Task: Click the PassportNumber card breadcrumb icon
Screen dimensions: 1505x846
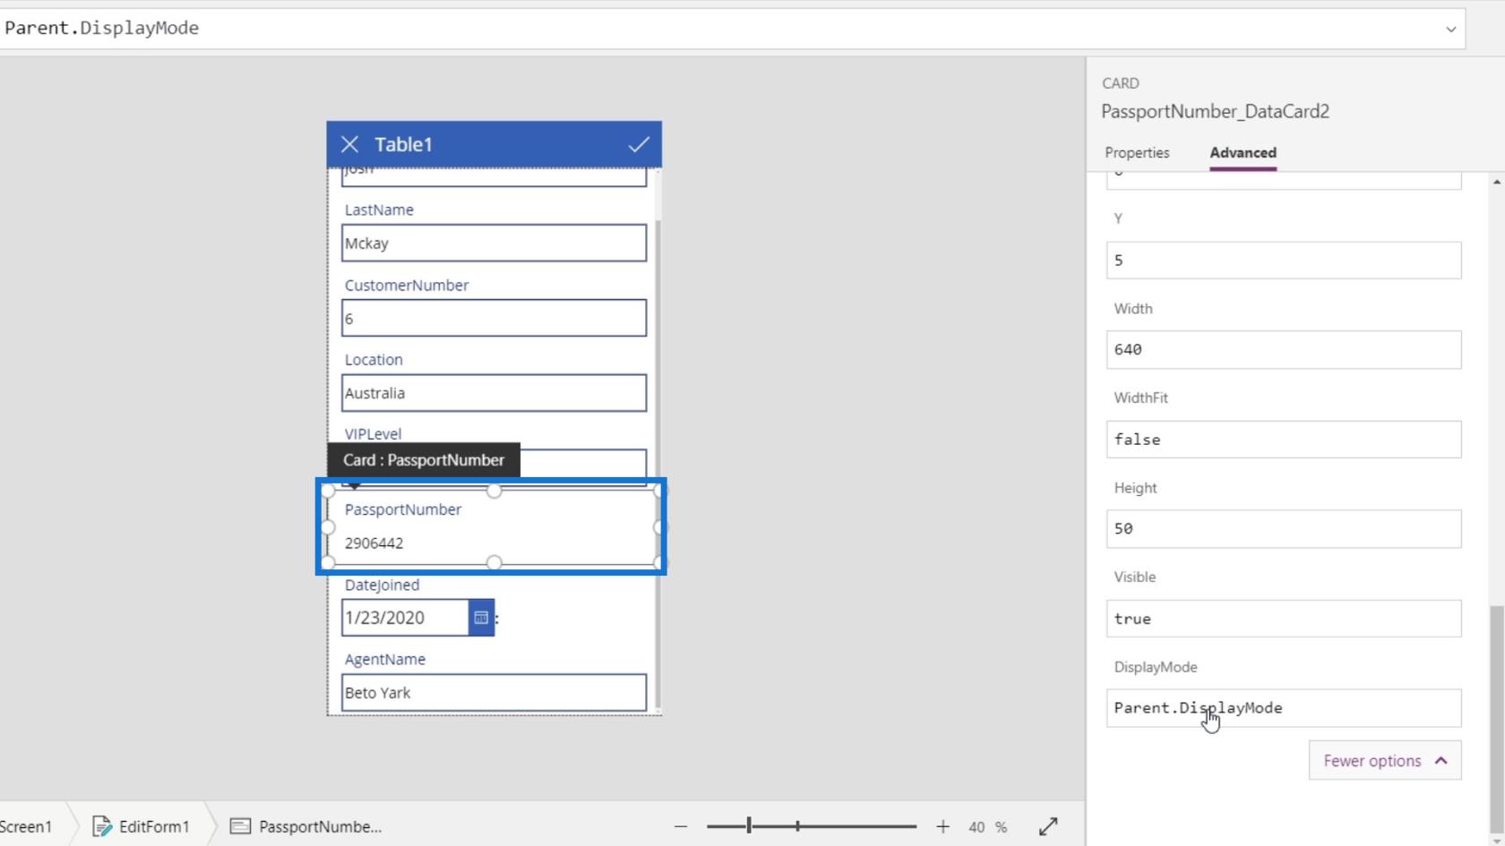Action: (x=240, y=826)
